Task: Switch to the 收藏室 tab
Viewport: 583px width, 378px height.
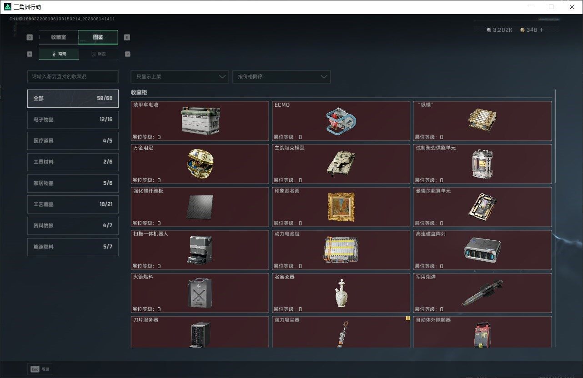Action: (59, 37)
